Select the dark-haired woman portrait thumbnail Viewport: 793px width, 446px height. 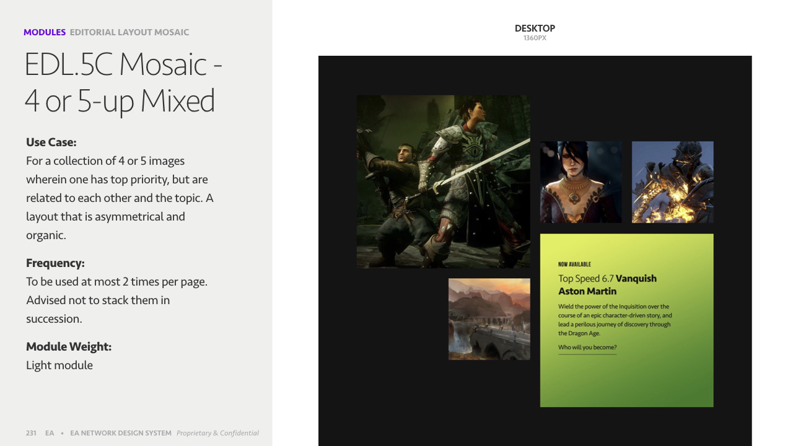pyautogui.click(x=581, y=182)
